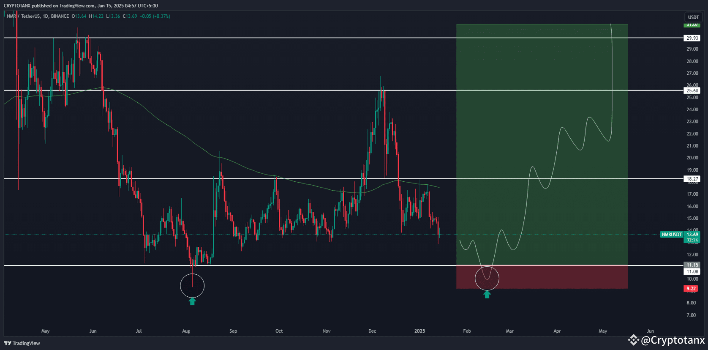Click the gray 11.15 entry price label

click(x=692, y=265)
